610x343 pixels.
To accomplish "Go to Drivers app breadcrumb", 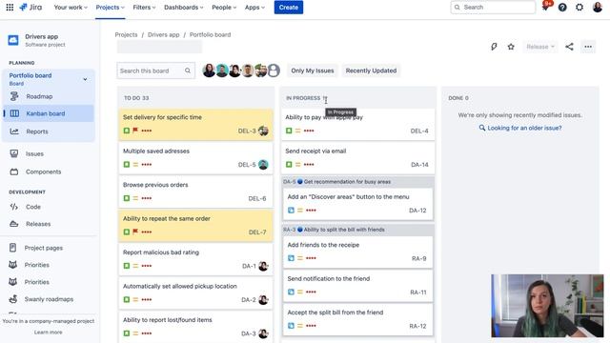I will click(163, 34).
